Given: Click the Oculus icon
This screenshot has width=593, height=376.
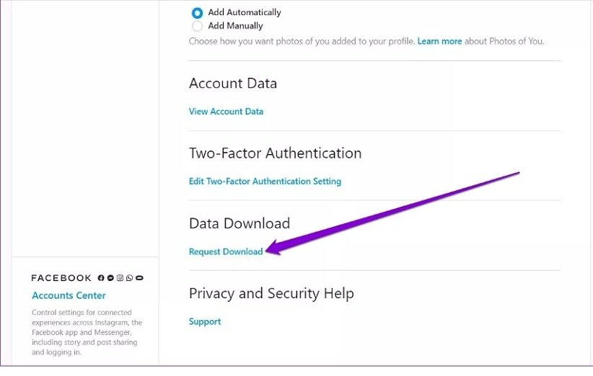Looking at the screenshot, I should click(139, 278).
